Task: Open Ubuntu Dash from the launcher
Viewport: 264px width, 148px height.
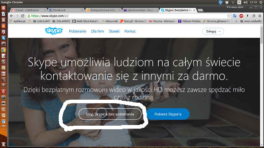Action: tap(3, 8)
